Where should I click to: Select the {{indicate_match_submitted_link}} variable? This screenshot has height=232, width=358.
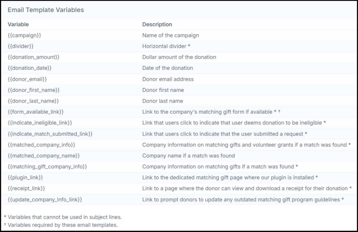(50, 134)
